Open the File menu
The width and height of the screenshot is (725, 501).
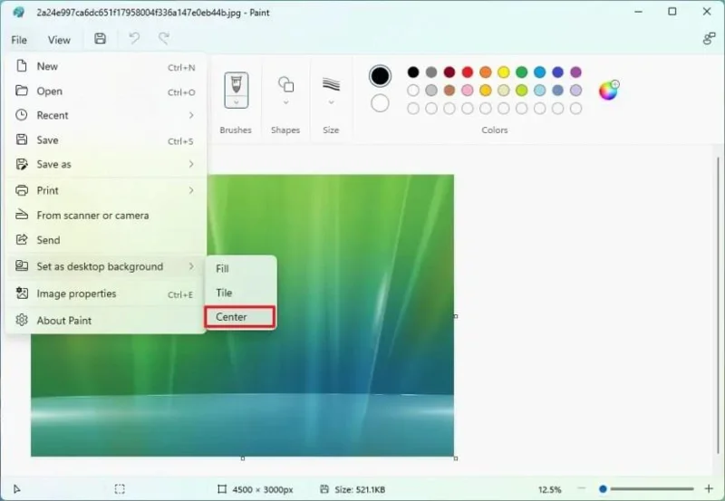point(19,40)
